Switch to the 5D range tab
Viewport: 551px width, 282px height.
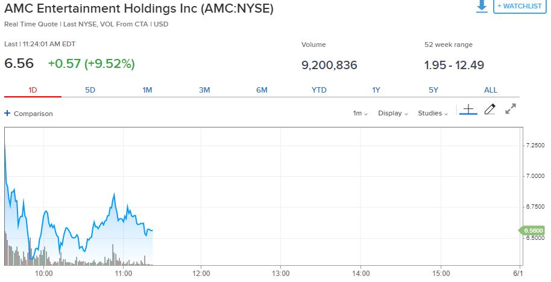(x=90, y=90)
